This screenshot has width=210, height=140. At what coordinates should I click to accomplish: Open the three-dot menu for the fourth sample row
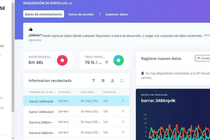[x=123, y=132]
